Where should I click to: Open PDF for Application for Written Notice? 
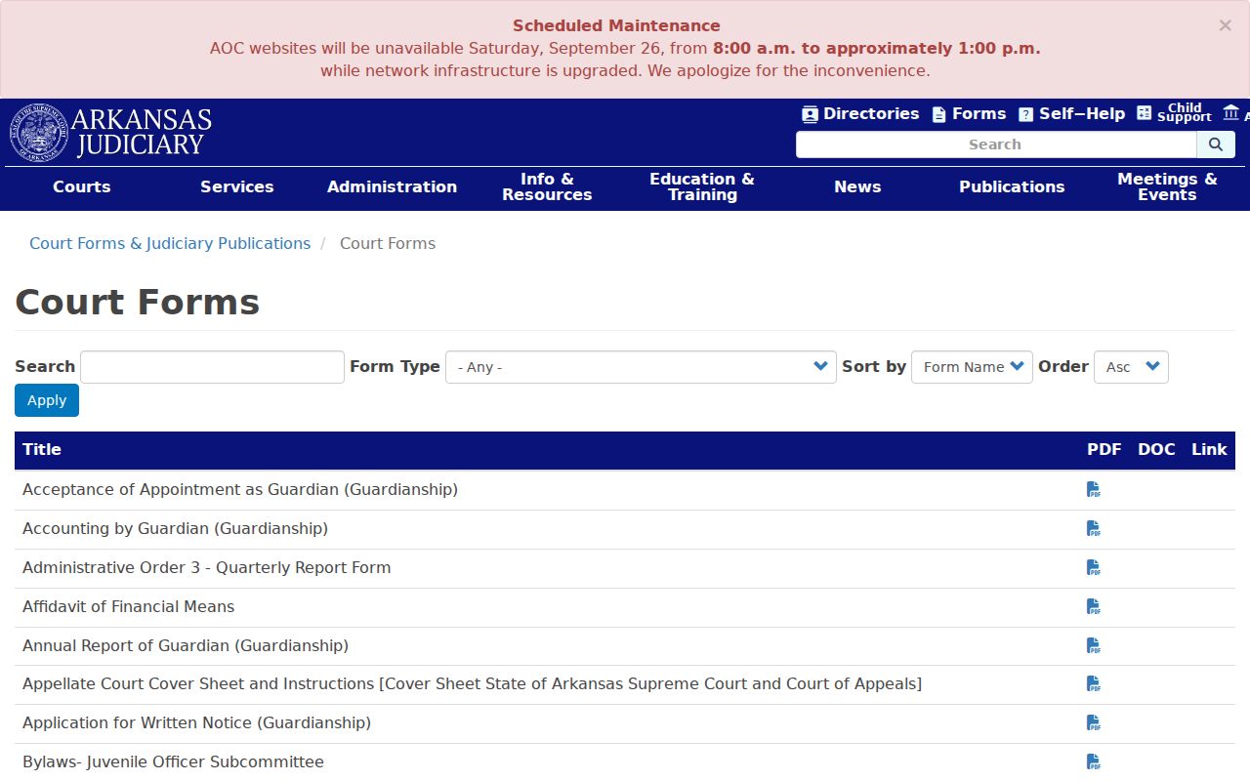[1094, 722]
